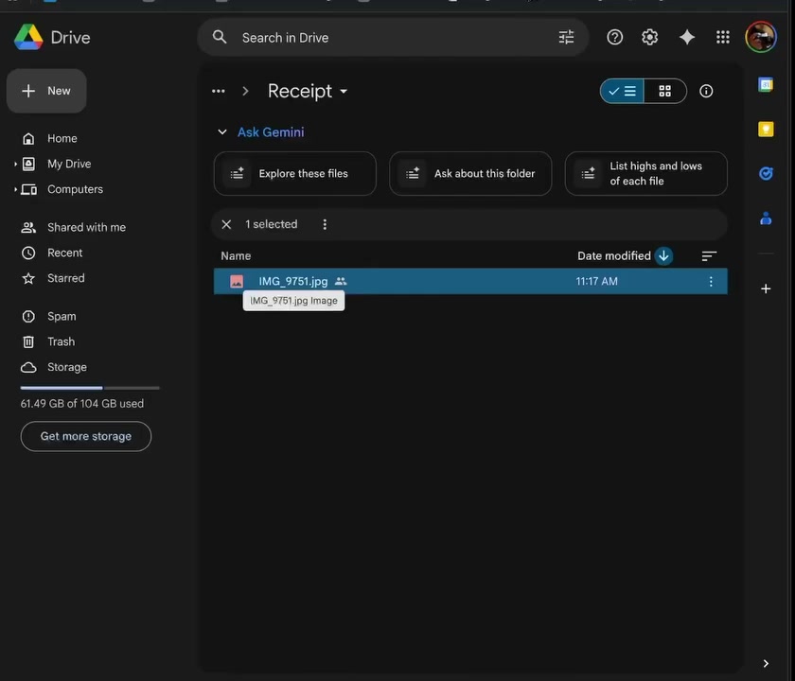
Task: Open the Gemini sparkle icon
Action: [686, 37]
